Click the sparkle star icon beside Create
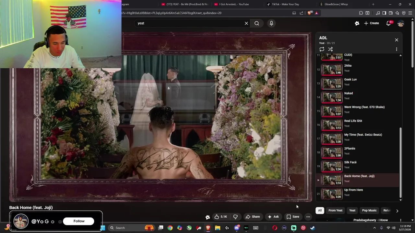Viewport: 415px width, 233px height. [x=357, y=23]
